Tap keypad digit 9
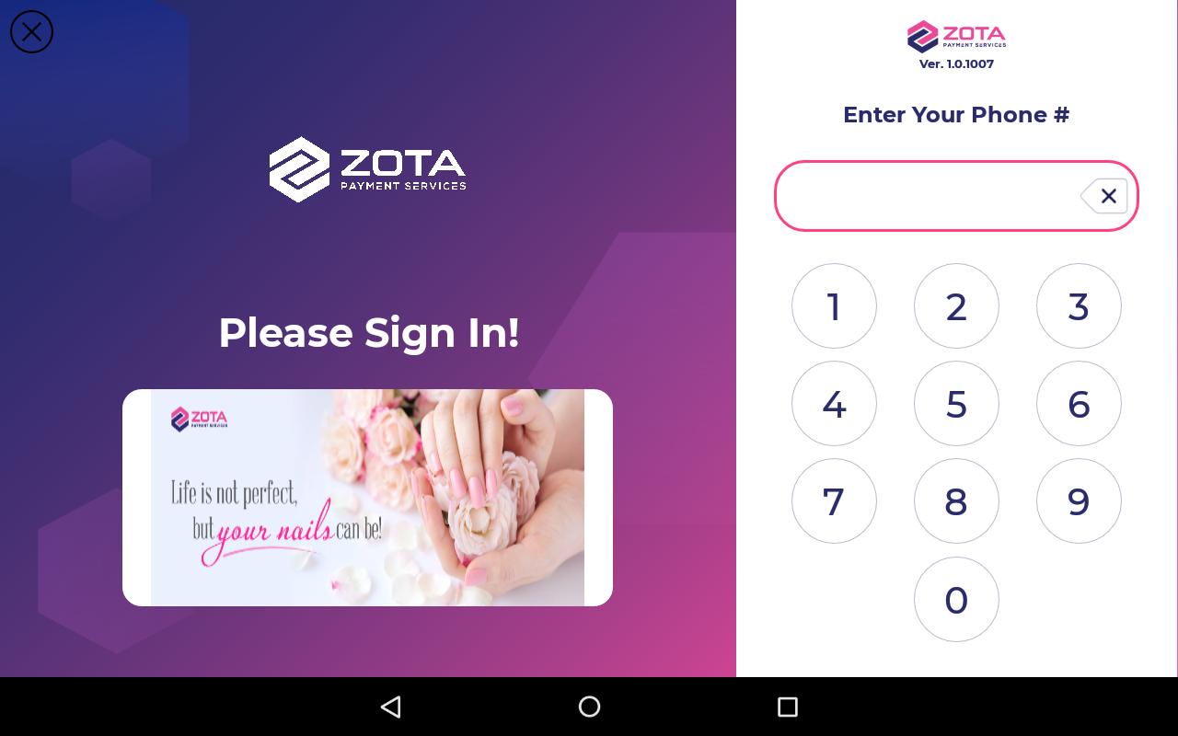This screenshot has height=736, width=1178. tap(1079, 501)
